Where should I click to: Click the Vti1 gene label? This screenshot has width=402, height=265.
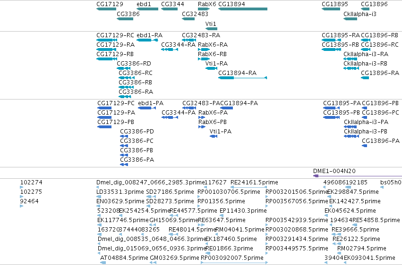[211, 24]
